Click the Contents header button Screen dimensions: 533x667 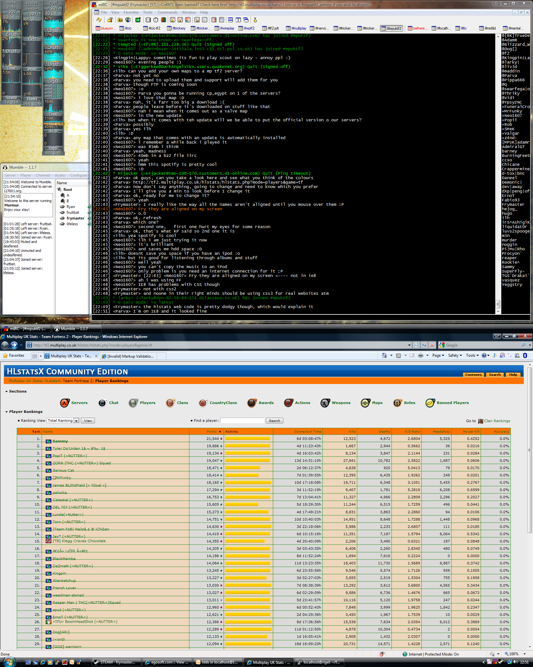tap(473, 374)
